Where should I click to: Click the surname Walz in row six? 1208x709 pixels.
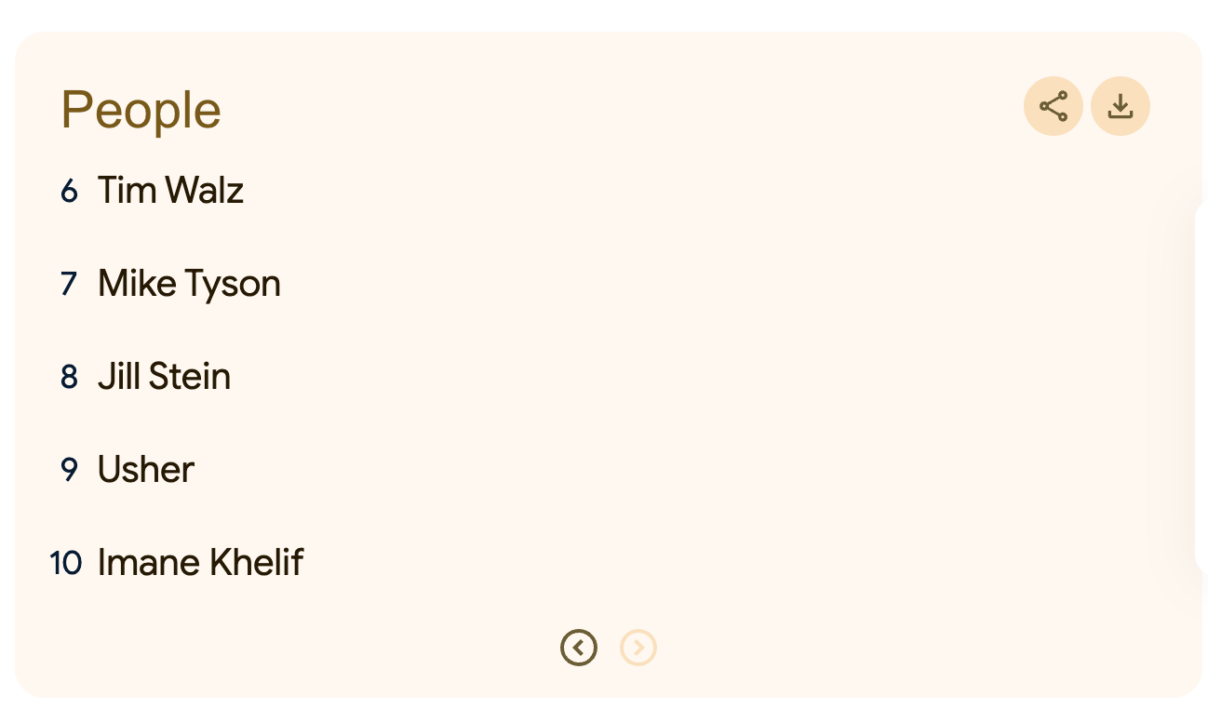(x=205, y=190)
